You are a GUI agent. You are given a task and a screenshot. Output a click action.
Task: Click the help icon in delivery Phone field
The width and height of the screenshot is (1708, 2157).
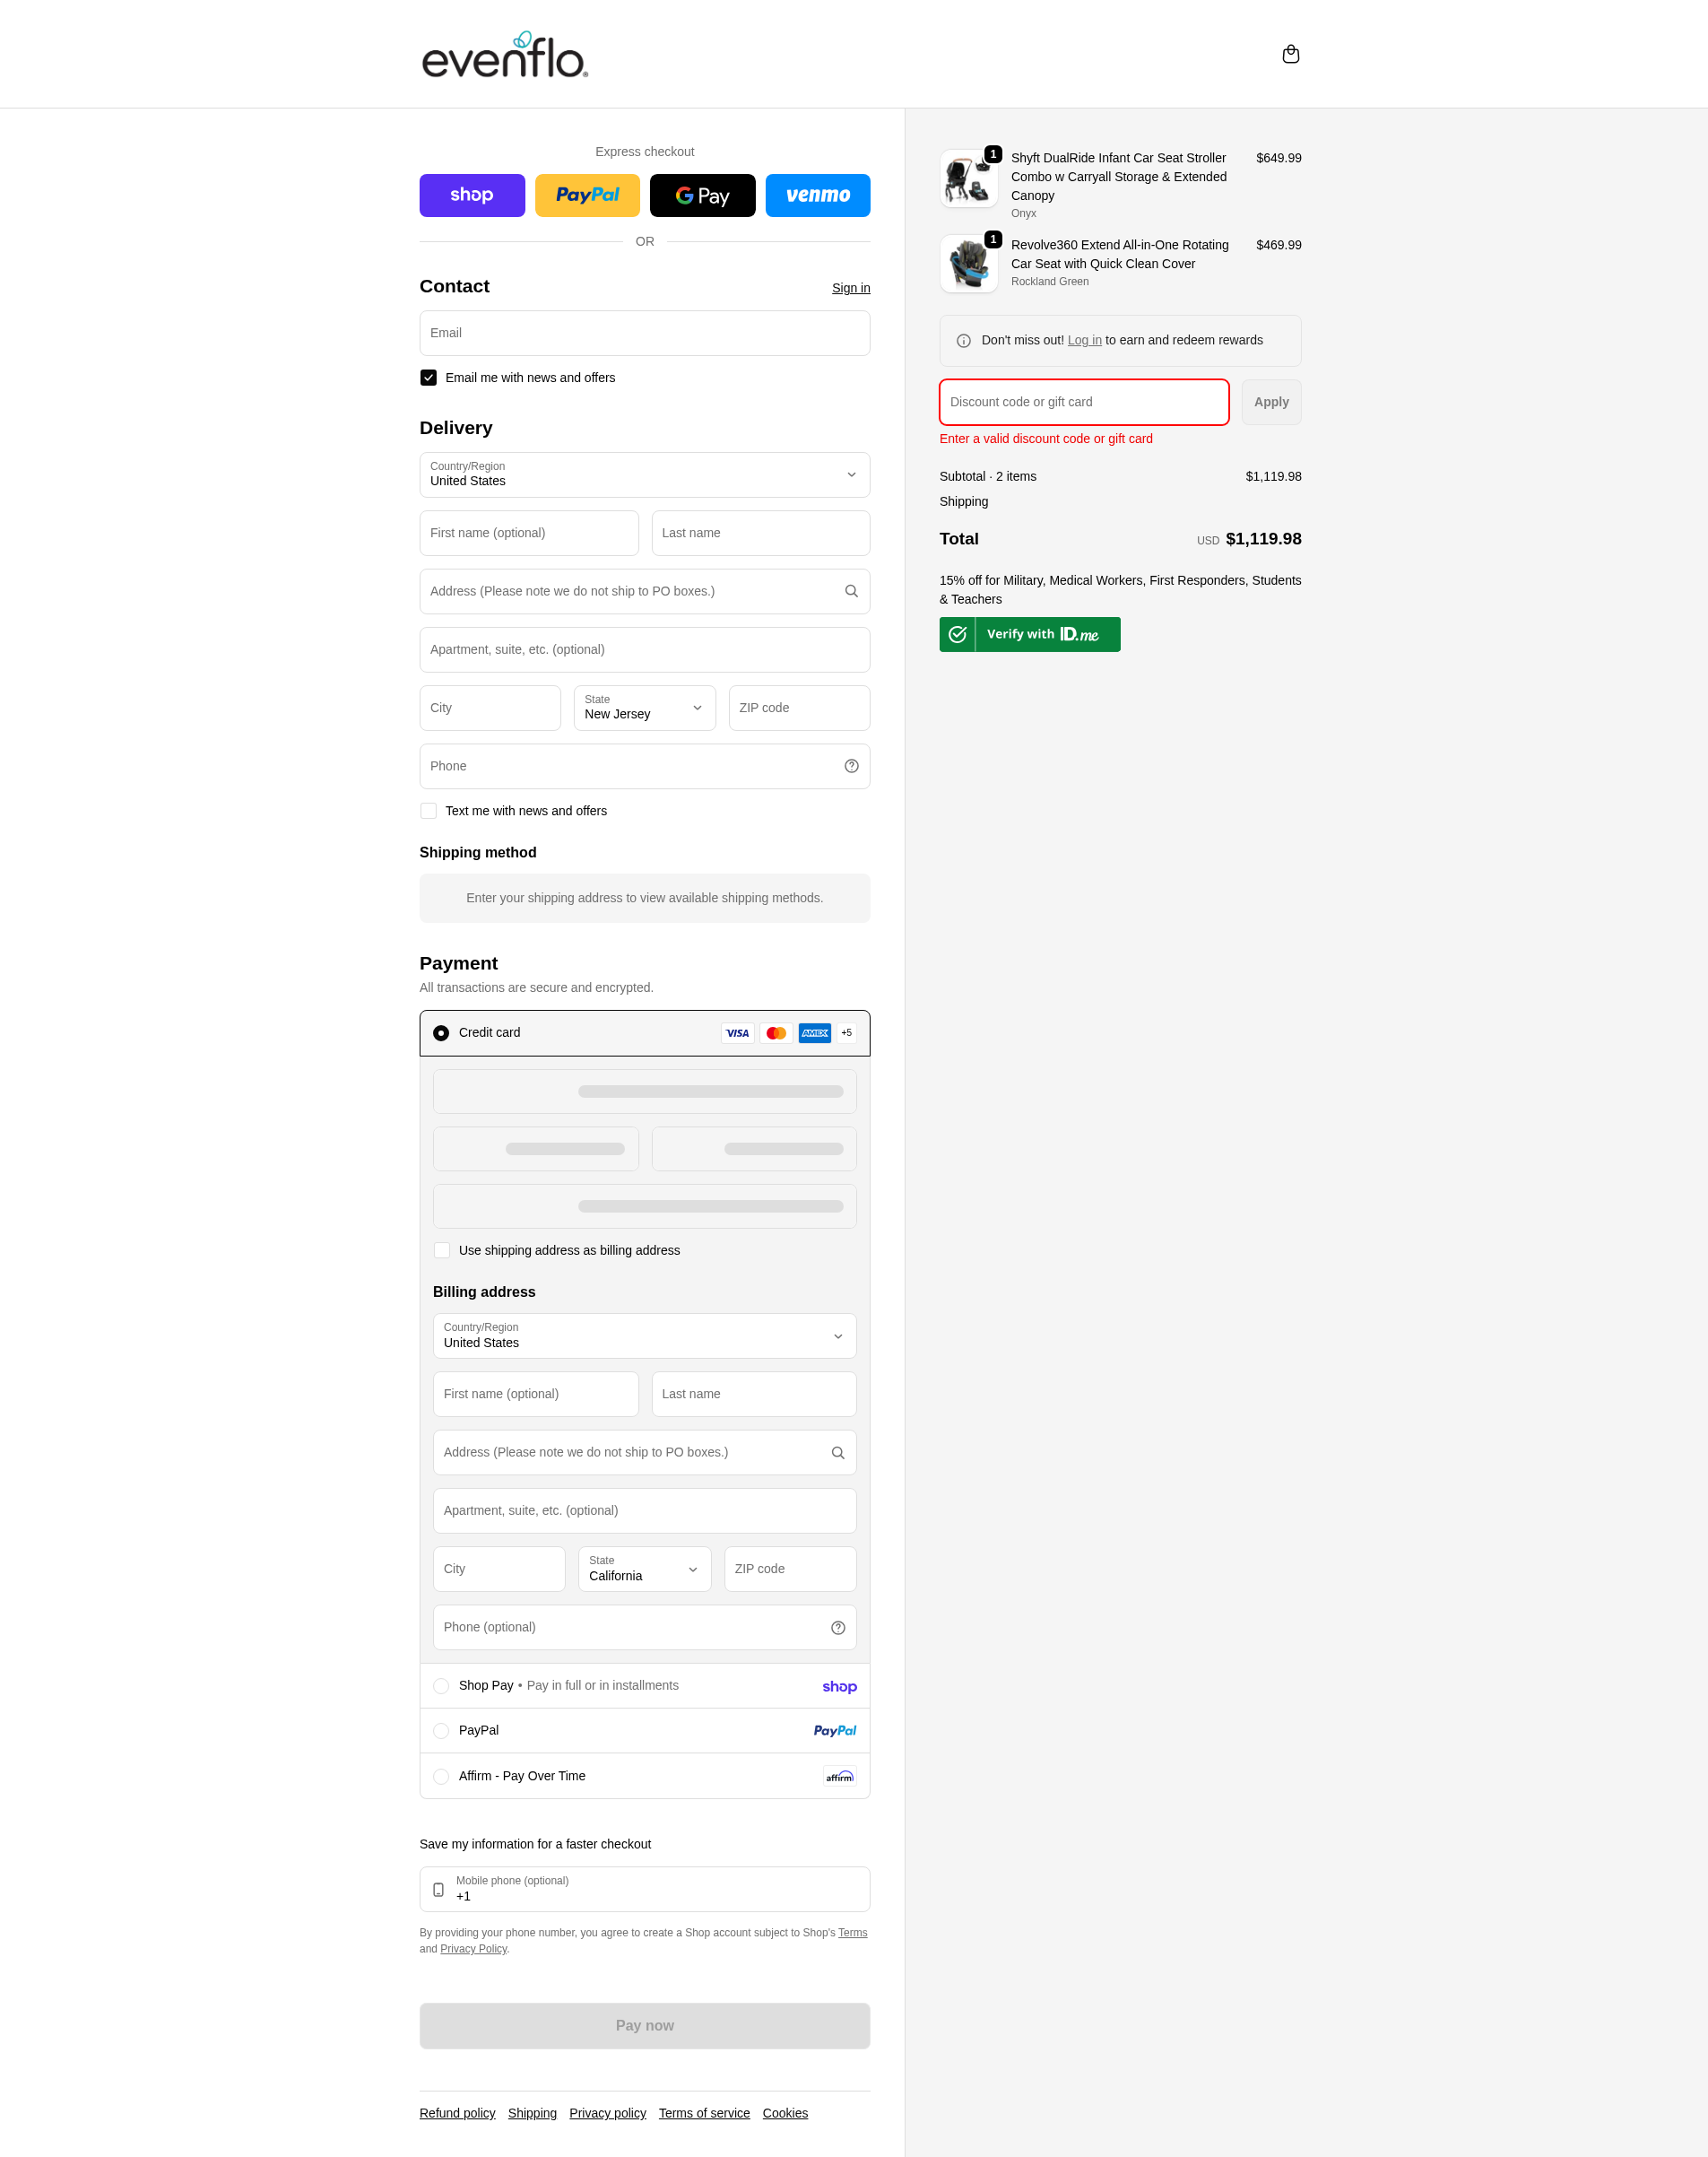[x=851, y=766]
